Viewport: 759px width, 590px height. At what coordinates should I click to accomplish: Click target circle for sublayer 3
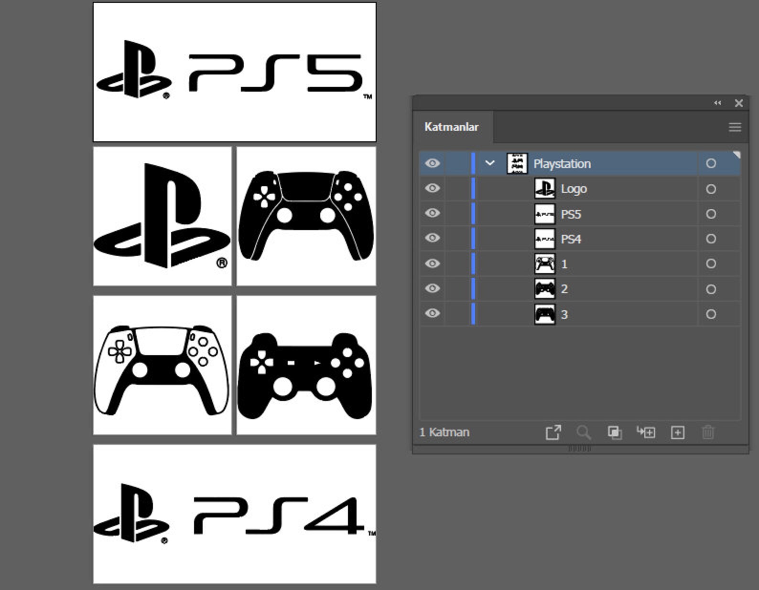[711, 314]
